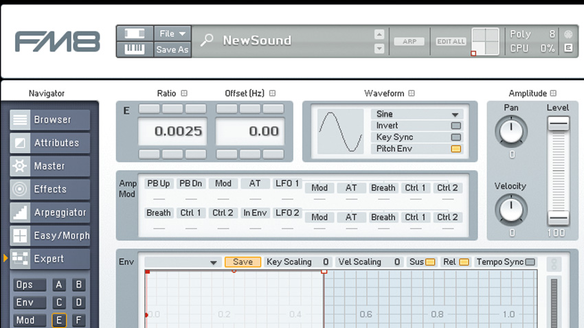The height and width of the screenshot is (328, 584).
Task: Click the round status icon beside Poly
Action: point(568,34)
